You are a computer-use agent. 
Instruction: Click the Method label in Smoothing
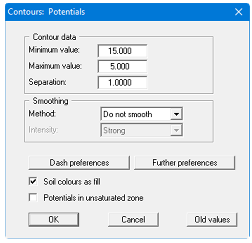coord(42,114)
